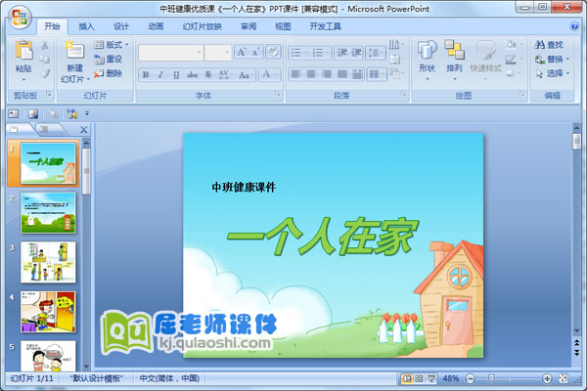587x391 pixels.
Task: Click Previous Slide double-arrow up
Action: pyautogui.click(x=577, y=343)
